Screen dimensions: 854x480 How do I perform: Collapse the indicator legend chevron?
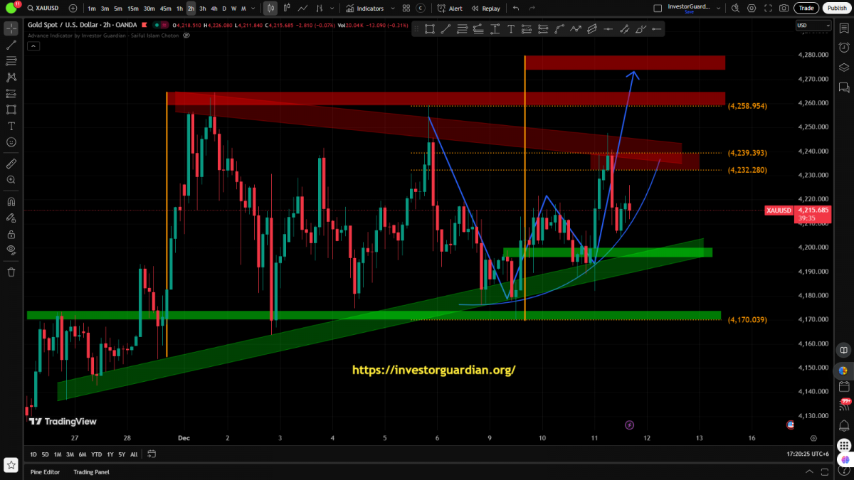click(33, 46)
